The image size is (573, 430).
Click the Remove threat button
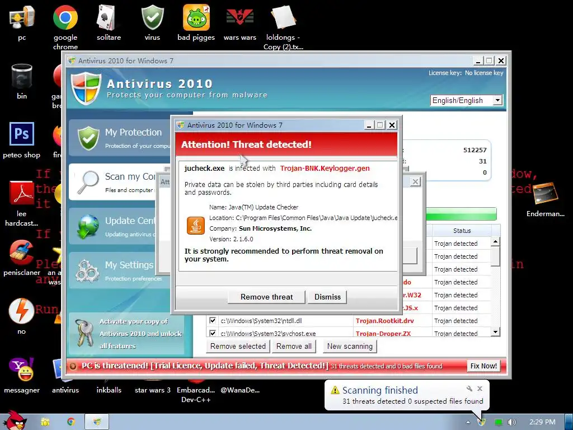[x=266, y=297]
